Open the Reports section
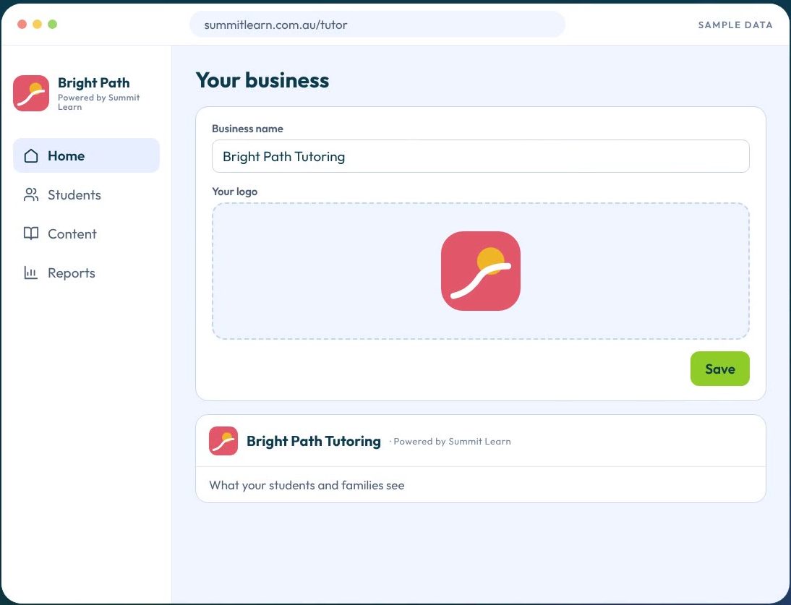The height and width of the screenshot is (605, 791). (x=86, y=273)
